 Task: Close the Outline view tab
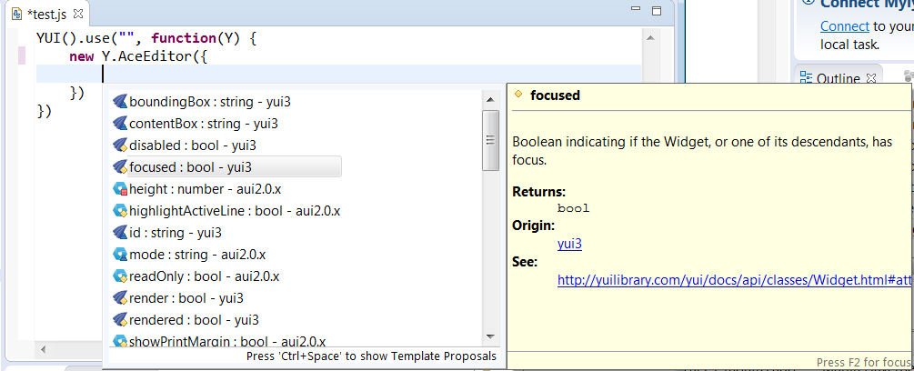tap(871, 77)
